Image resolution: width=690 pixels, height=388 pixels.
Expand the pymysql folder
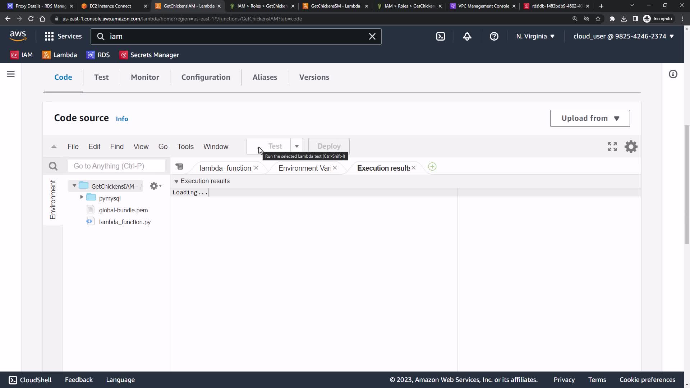[x=82, y=197]
